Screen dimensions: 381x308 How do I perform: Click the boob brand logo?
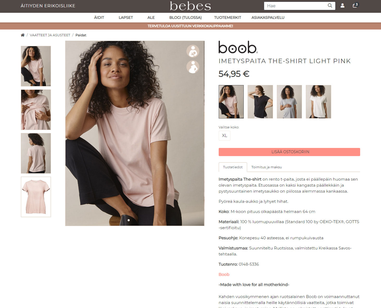point(238,47)
